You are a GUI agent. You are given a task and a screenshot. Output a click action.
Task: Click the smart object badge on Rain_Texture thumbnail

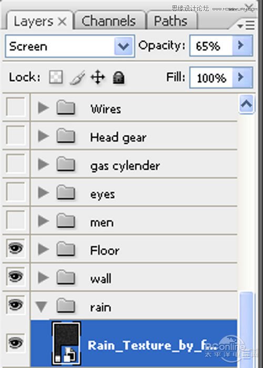[x=70, y=355]
